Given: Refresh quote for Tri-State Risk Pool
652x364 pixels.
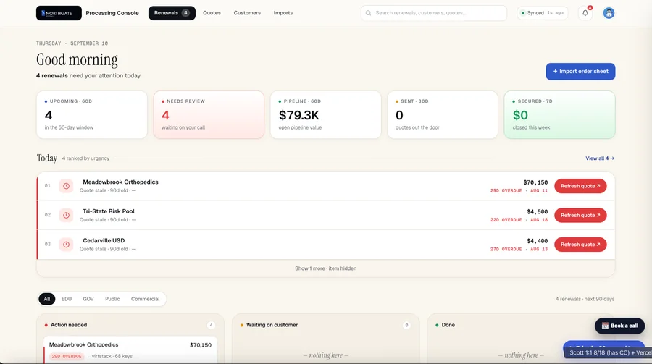Looking at the screenshot, I should (x=580, y=215).
